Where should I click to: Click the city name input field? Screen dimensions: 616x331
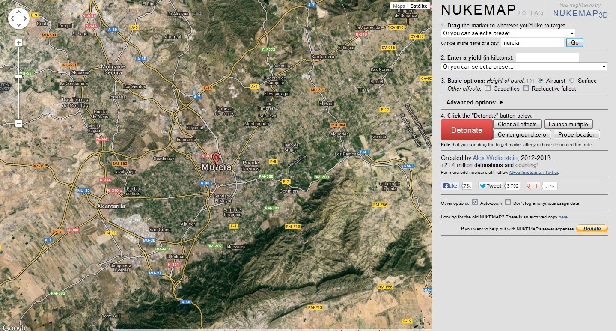point(532,42)
